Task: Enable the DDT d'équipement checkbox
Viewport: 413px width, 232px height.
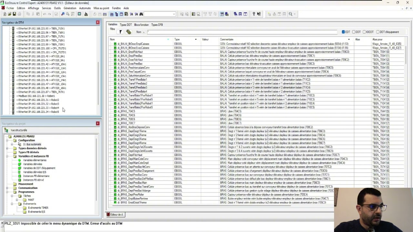Action: tap(378, 32)
